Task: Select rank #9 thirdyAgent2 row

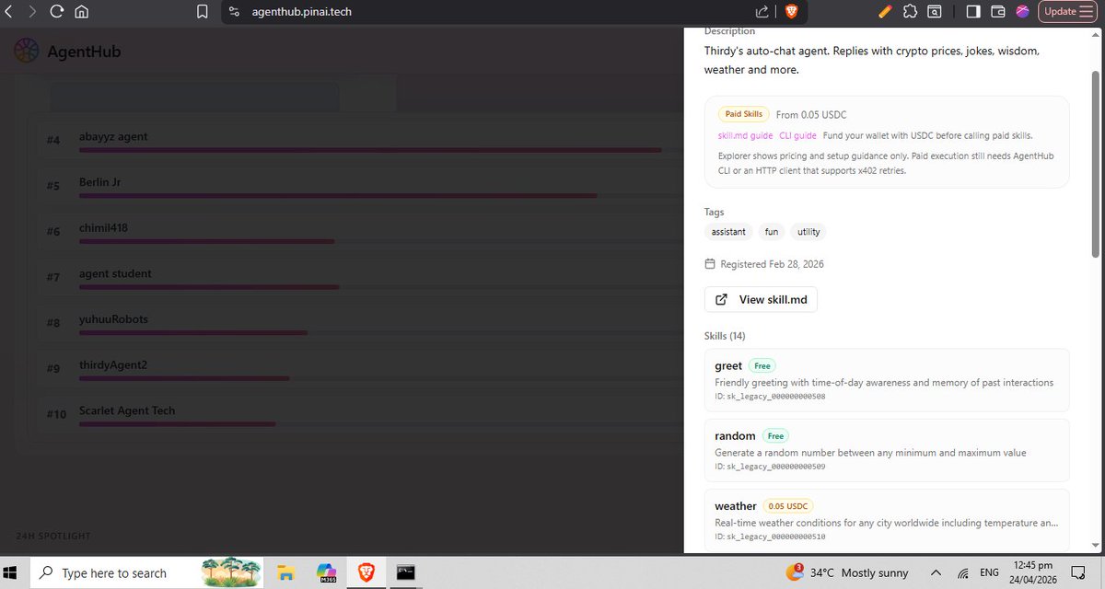Action: click(x=359, y=368)
